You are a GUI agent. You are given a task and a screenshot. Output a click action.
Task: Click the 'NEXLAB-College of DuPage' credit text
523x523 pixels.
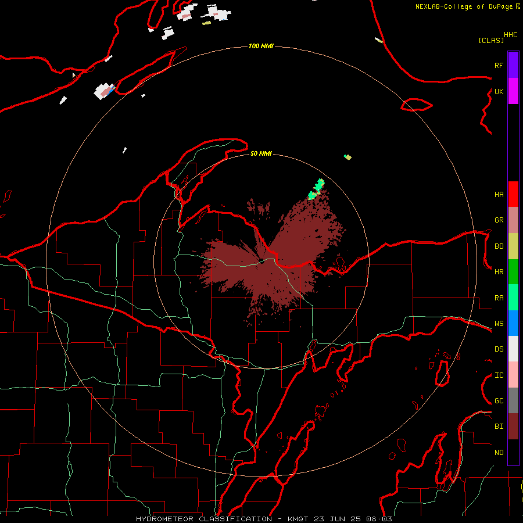(465, 6)
